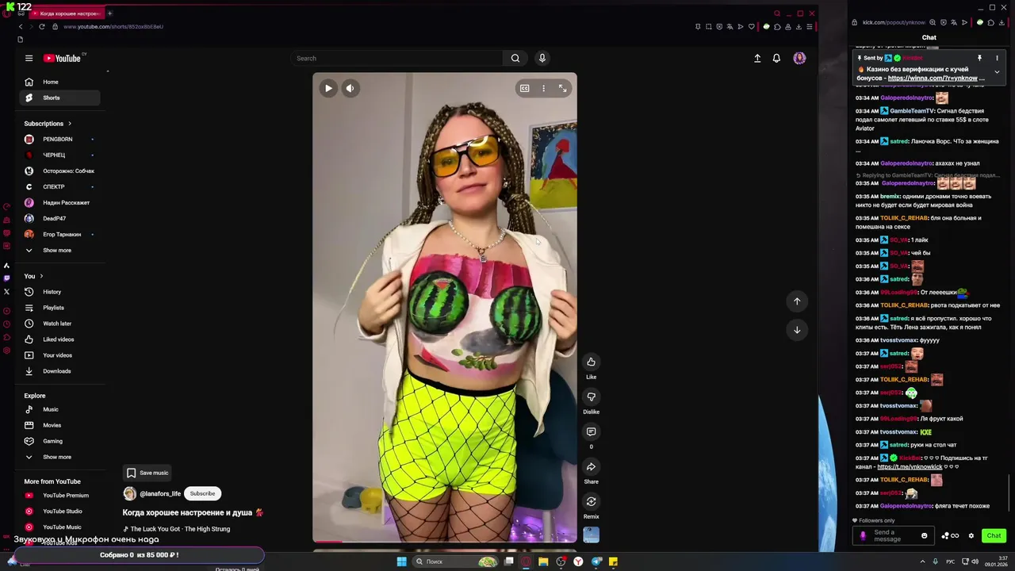Open the Short's comments
The height and width of the screenshot is (571, 1015).
point(591,431)
